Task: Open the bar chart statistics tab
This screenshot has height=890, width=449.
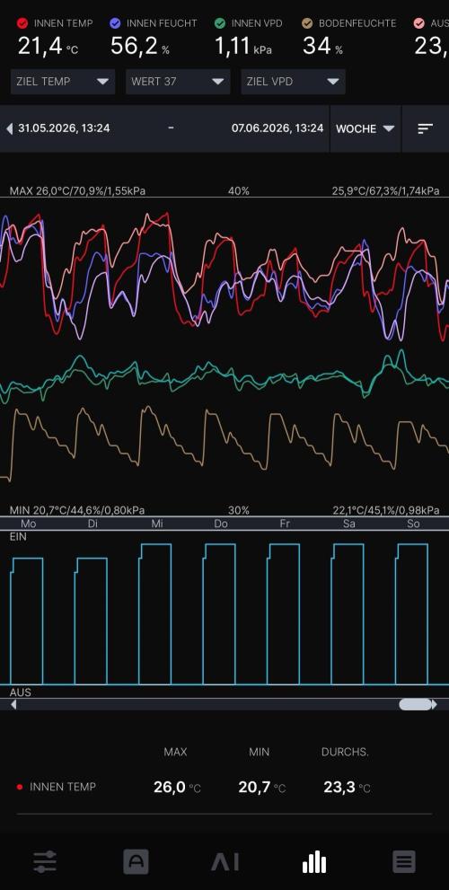Action: (x=314, y=861)
